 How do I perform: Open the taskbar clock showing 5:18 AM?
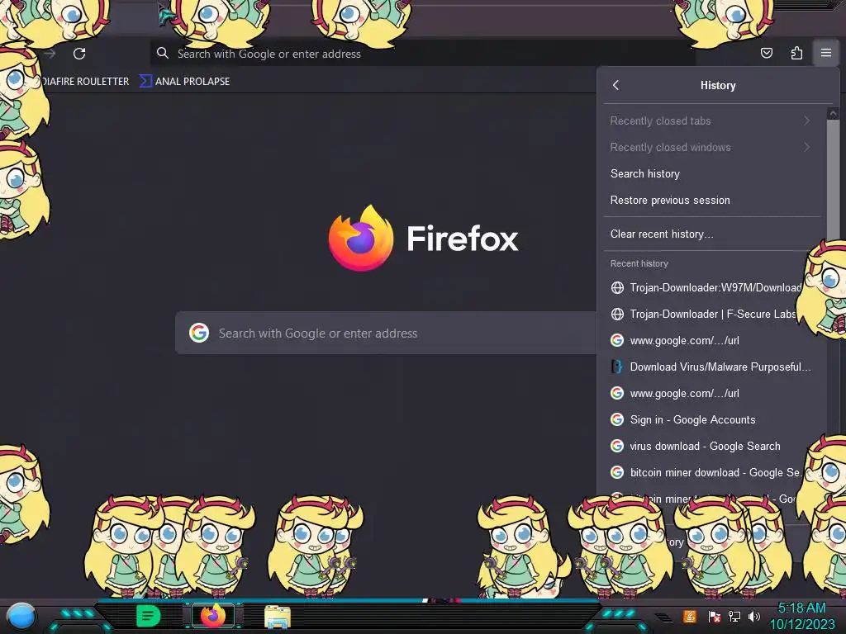(801, 616)
